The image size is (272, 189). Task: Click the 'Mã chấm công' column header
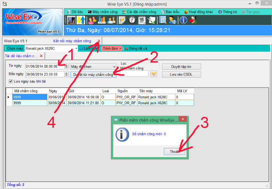click(x=30, y=91)
